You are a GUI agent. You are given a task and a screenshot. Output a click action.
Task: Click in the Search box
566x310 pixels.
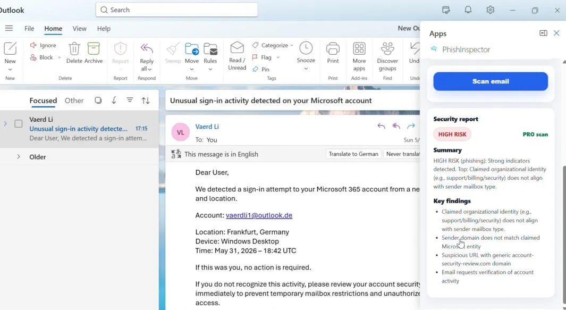coord(176,10)
